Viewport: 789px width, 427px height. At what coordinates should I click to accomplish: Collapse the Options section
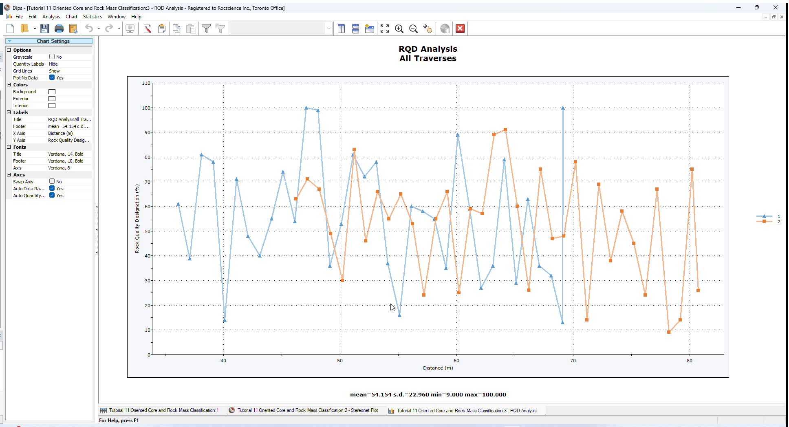[x=9, y=50]
